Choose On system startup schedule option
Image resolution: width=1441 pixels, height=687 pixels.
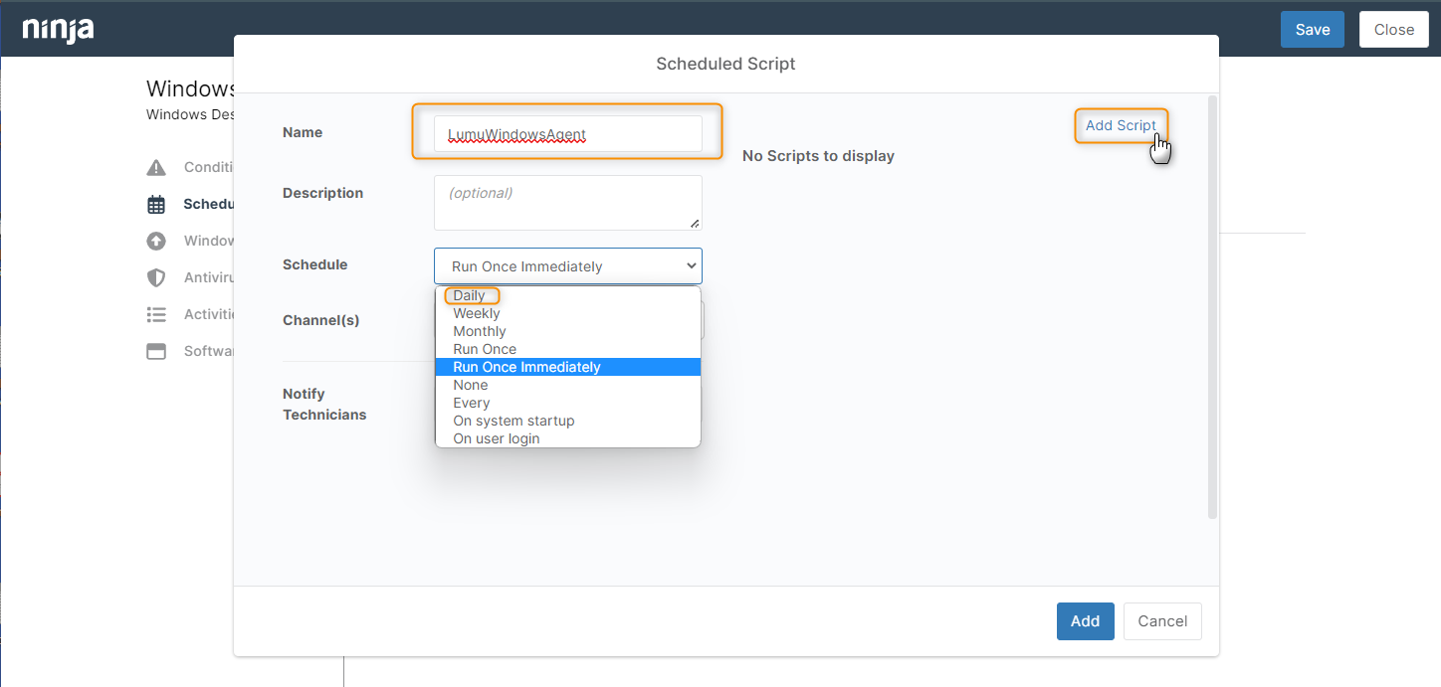(x=514, y=421)
